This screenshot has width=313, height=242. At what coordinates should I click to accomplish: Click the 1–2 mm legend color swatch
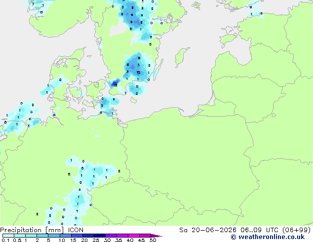pyautogui.click(x=31, y=236)
